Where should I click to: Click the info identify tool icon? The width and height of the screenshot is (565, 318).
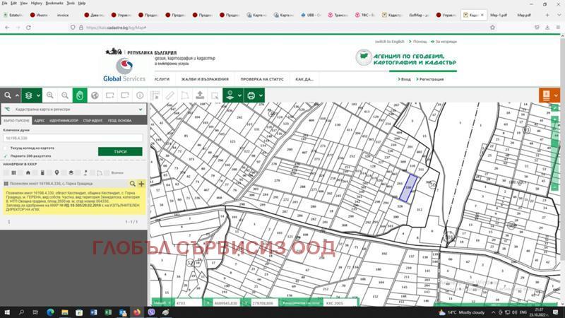pyautogui.click(x=140, y=95)
